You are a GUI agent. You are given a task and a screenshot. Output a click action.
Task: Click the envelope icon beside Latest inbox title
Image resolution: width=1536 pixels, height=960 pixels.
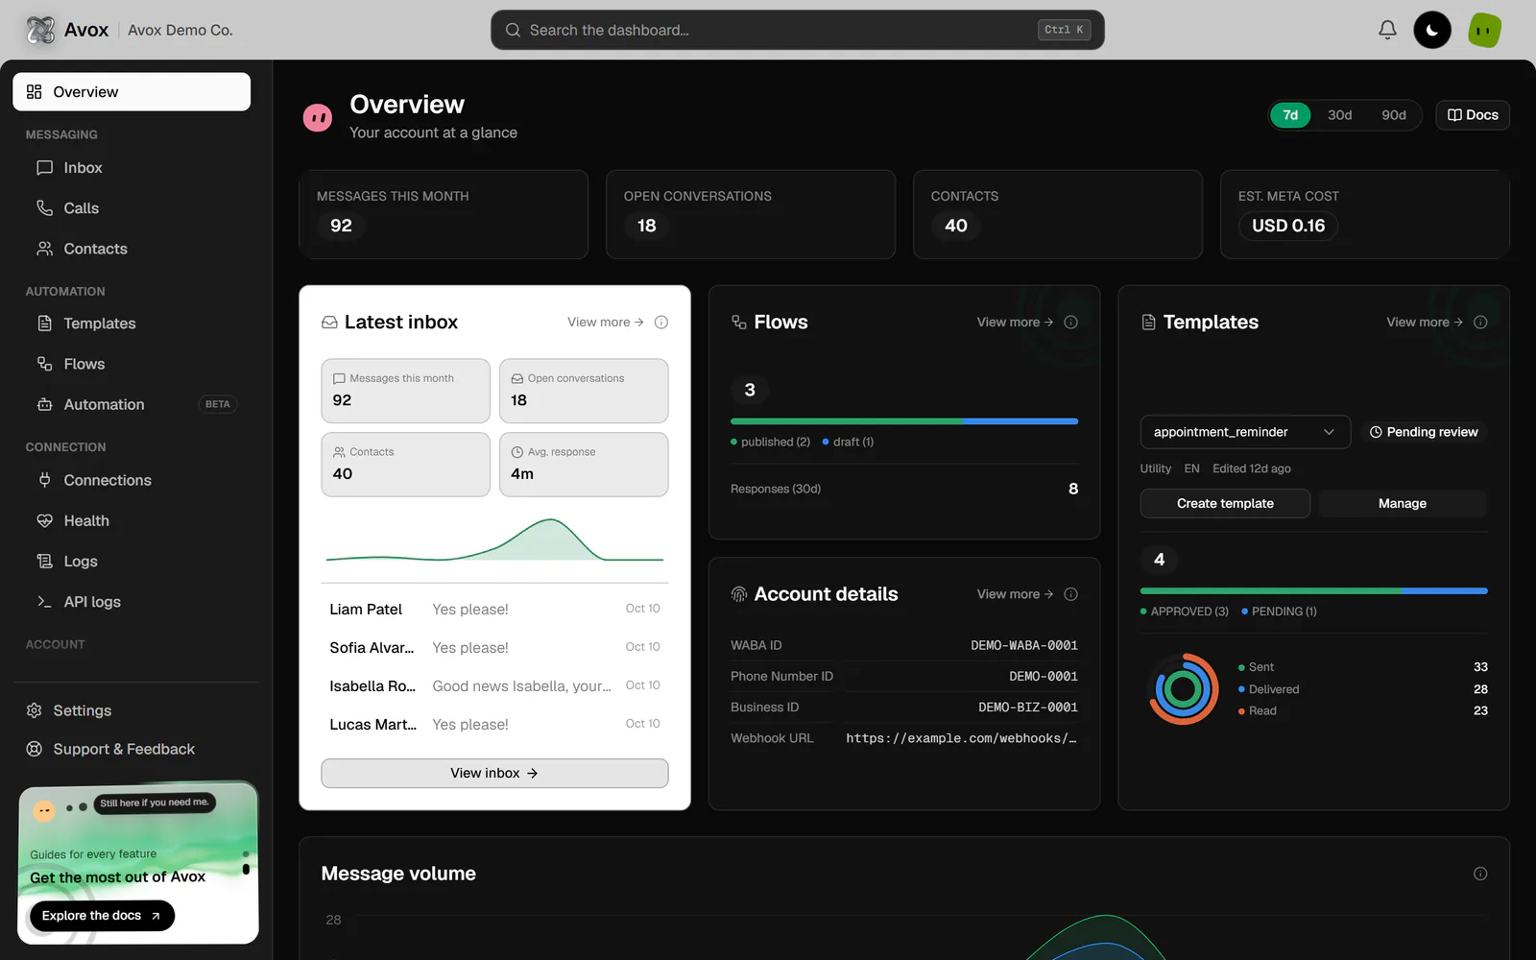point(329,323)
